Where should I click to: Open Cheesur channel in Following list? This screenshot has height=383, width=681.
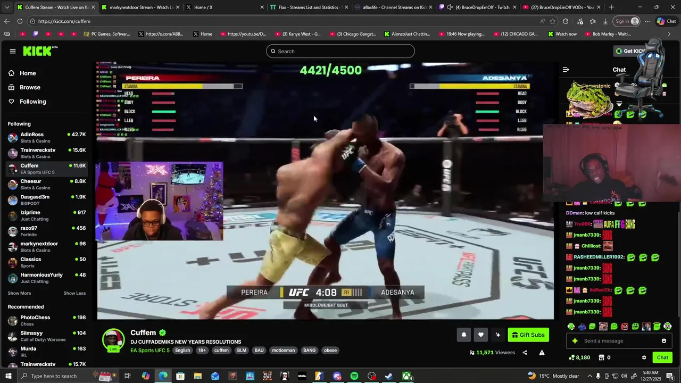point(47,185)
